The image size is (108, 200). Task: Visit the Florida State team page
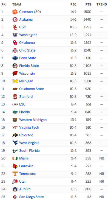(x=29, y=66)
